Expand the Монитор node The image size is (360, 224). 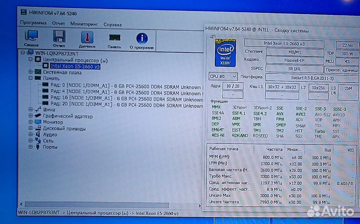(x=30, y=121)
